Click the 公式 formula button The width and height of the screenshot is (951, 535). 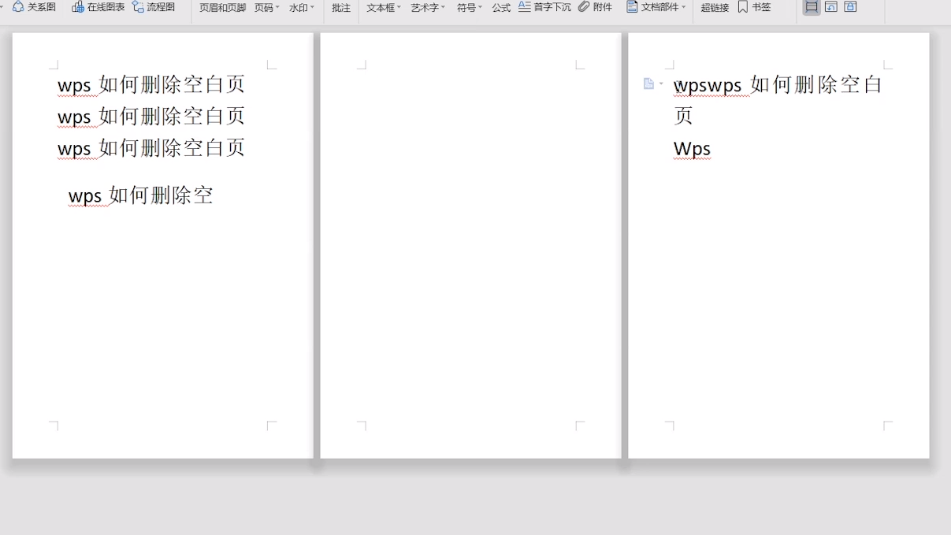point(501,8)
